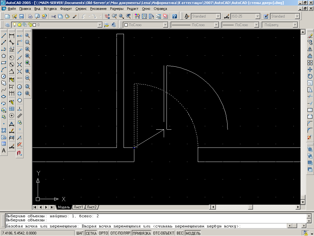Go to the last layout tab arrow
314x236 pixels.
(52, 207)
